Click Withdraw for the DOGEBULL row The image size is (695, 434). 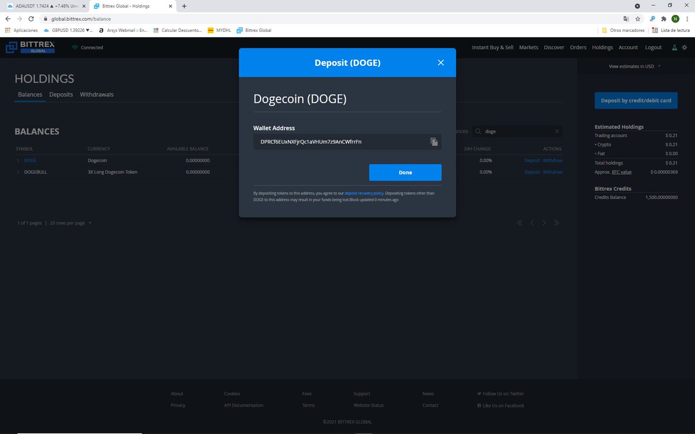(x=553, y=172)
